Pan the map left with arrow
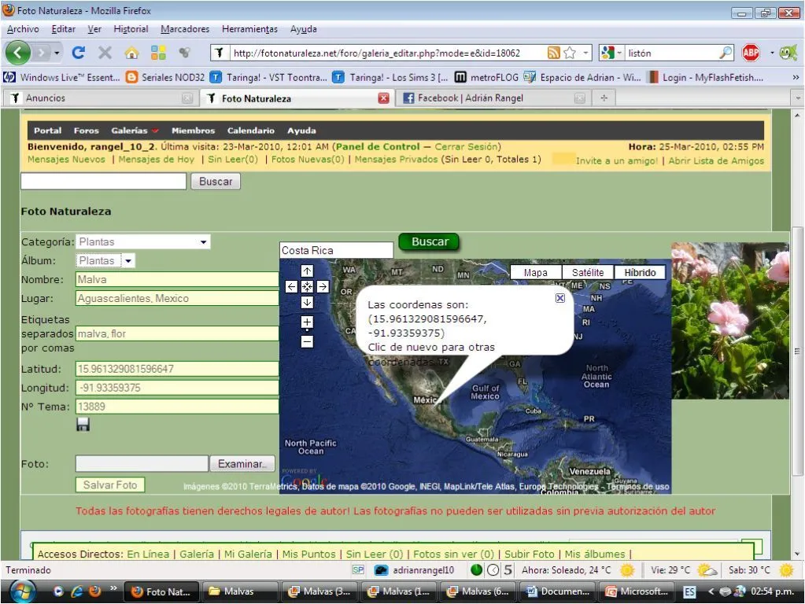This screenshot has width=805, height=604. coord(291,286)
